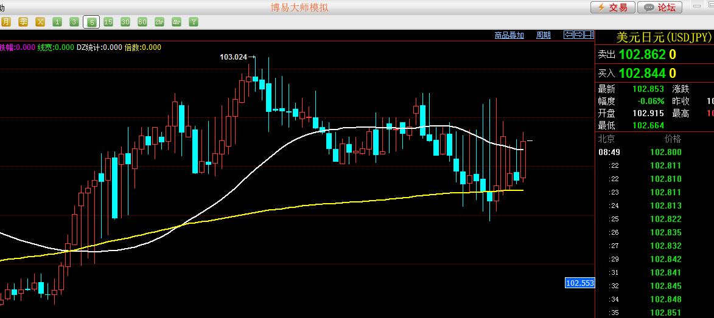Toggle the side panel layout icon
This screenshot has height=318, width=714.
click(589, 35)
